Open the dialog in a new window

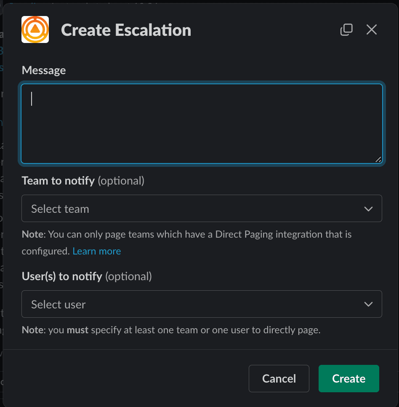click(346, 29)
